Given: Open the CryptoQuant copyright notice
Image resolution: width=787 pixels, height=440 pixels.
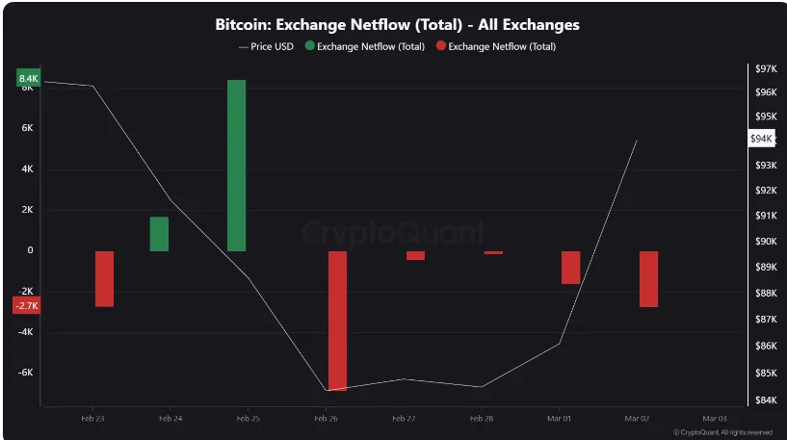Looking at the screenshot, I should [x=722, y=432].
